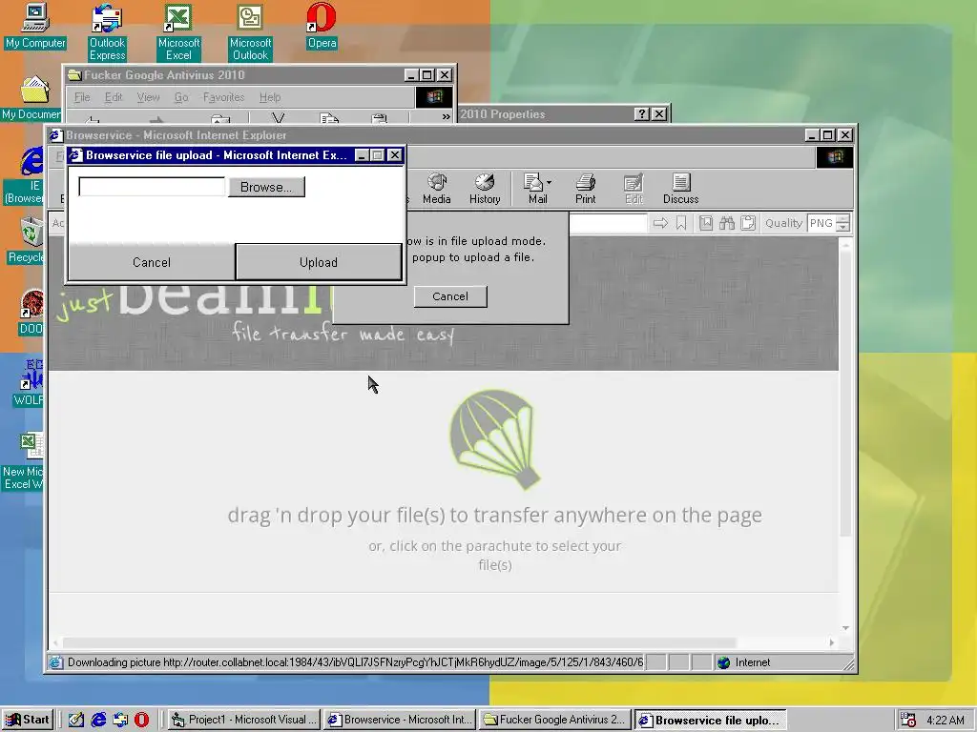Viewport: 977px width, 732px height.
Task: Click 'drag 'n drop your file(s)' text
Action: [x=494, y=516]
